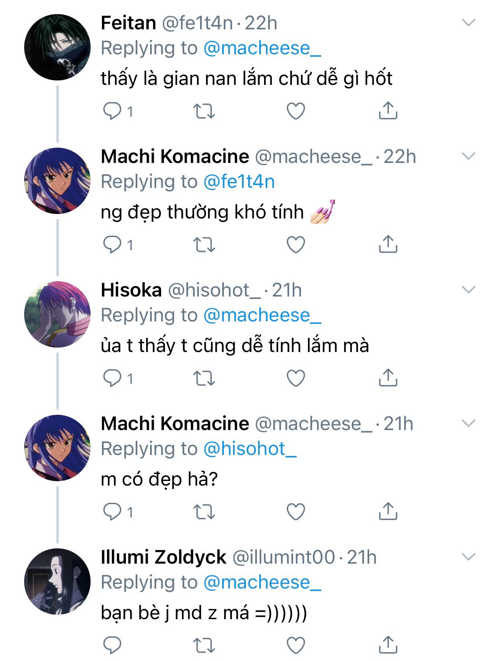Share Hisoka's tweet
500x661 pixels.
pyautogui.click(x=388, y=377)
